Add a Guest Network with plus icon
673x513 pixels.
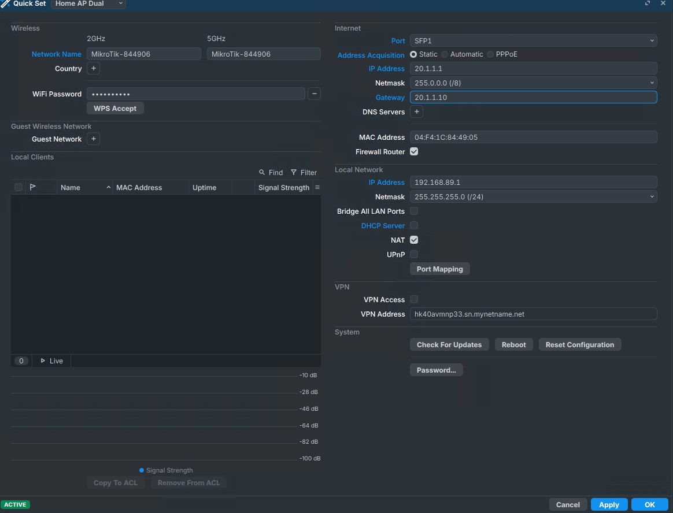(93, 139)
